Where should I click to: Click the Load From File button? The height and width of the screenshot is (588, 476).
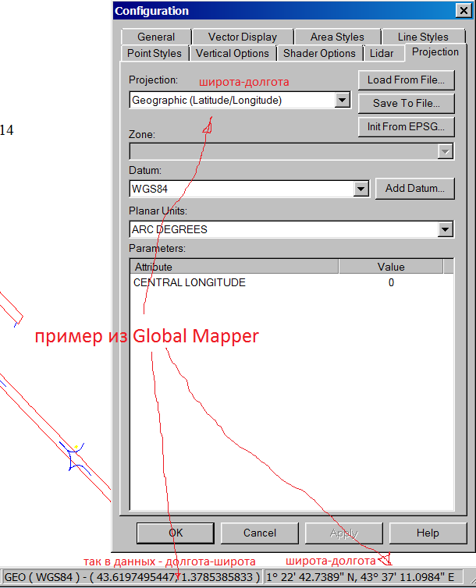point(407,80)
